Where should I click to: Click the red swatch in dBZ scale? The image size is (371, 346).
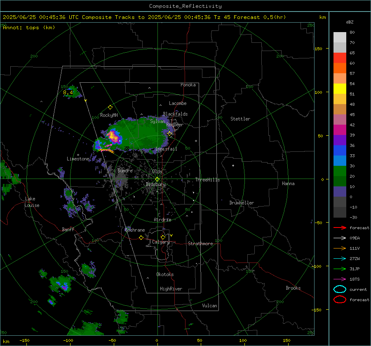click(x=340, y=58)
